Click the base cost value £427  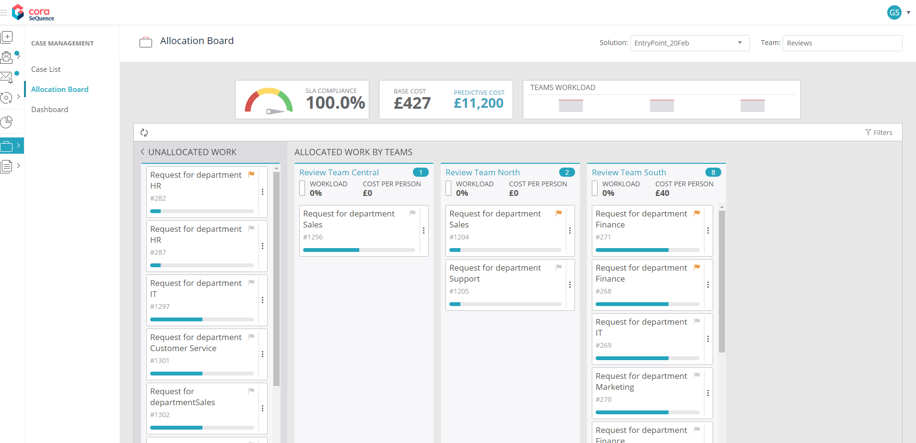(412, 103)
